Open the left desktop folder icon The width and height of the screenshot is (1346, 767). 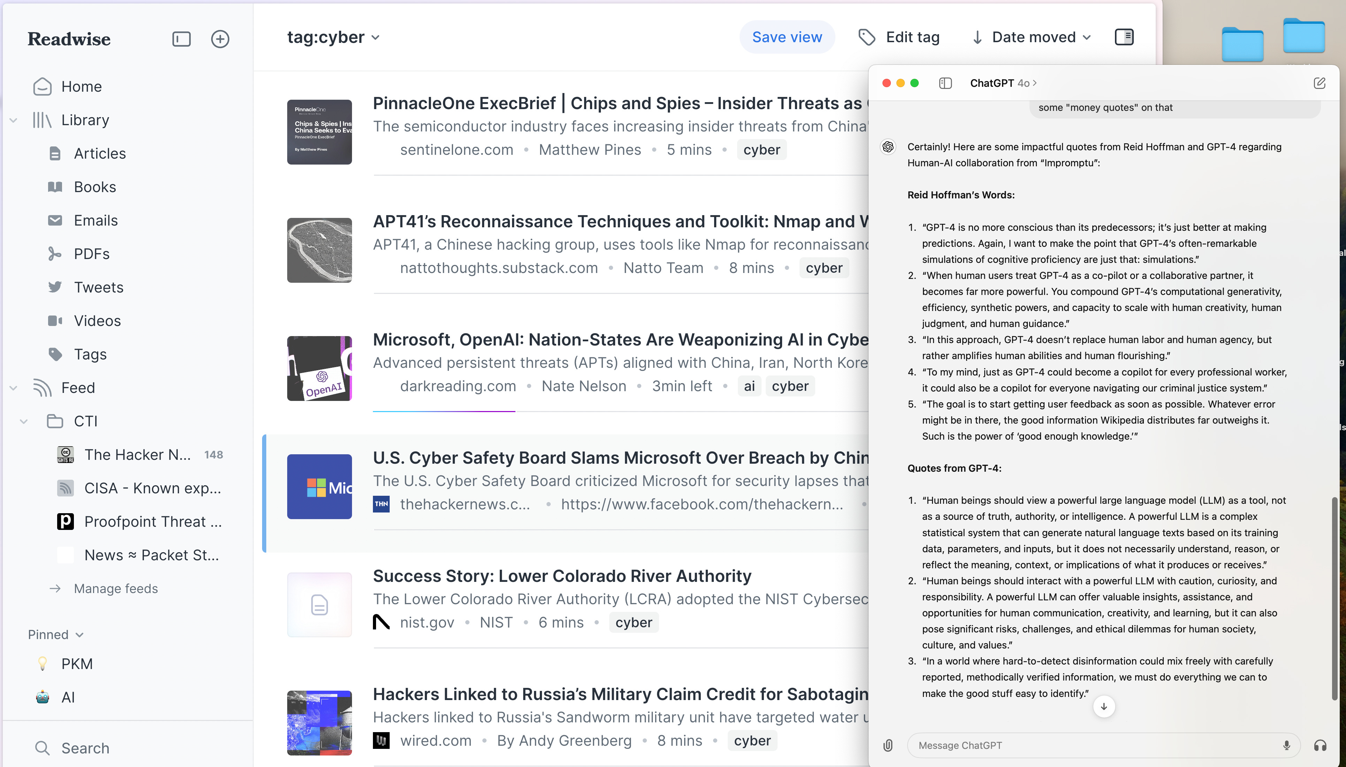[1242, 45]
